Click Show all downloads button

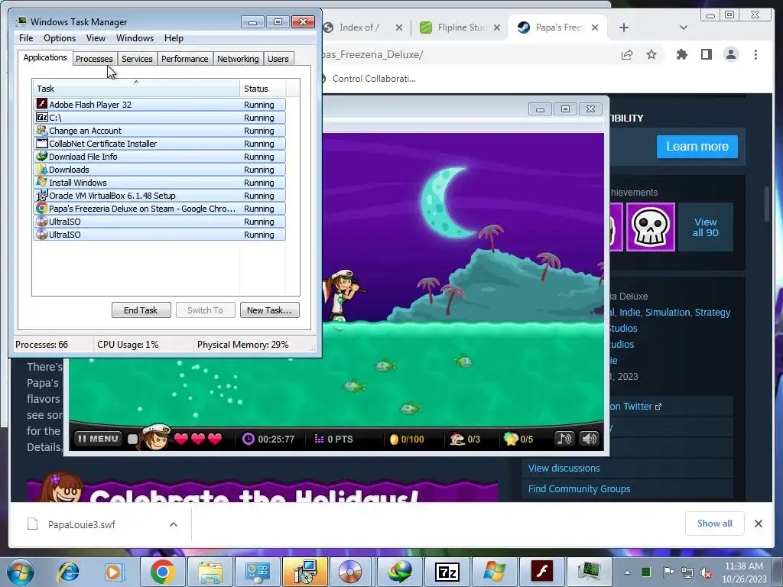715,523
